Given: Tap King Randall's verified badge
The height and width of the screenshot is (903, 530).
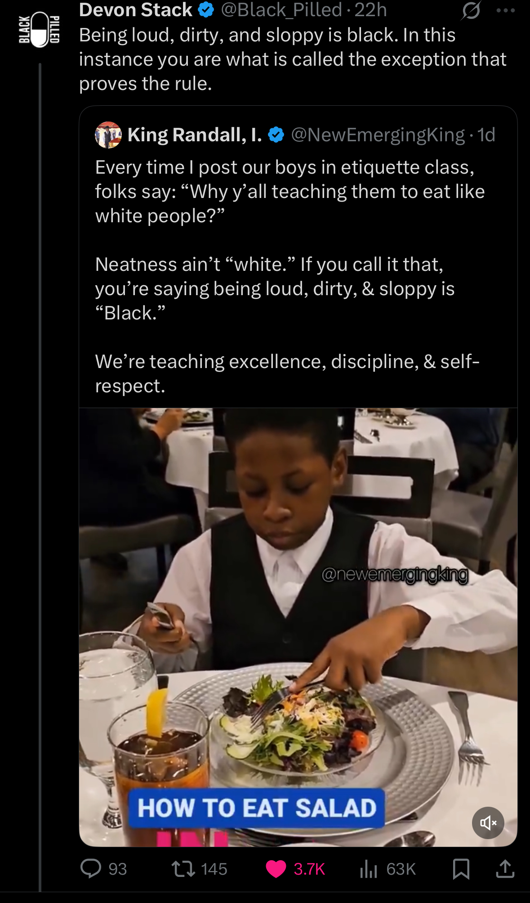Looking at the screenshot, I should click(276, 135).
